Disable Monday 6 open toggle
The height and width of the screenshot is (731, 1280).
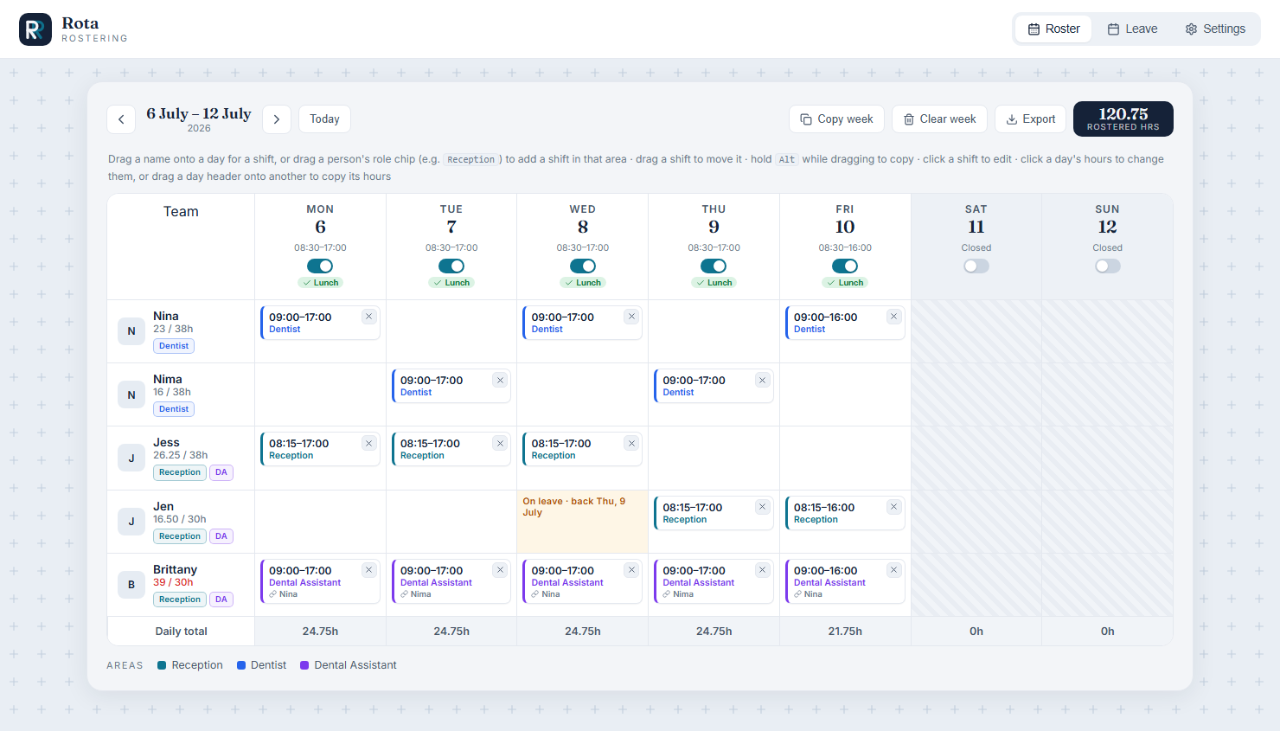pos(320,266)
